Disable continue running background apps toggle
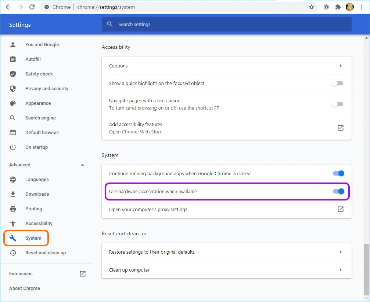The height and width of the screenshot is (302, 370). pyautogui.click(x=339, y=173)
